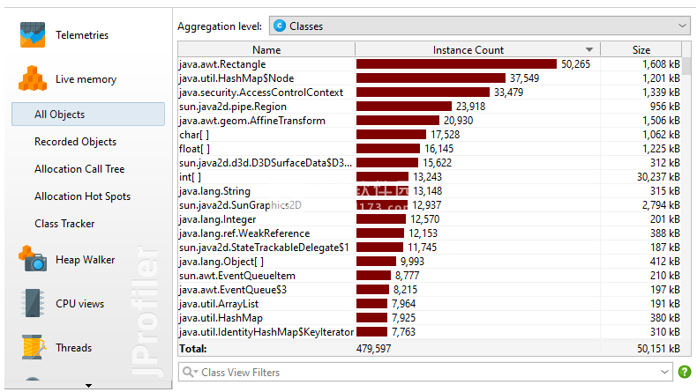Screen dimensions: 697x392
Task: Click the 1,608 kB size value
Action: [661, 64]
